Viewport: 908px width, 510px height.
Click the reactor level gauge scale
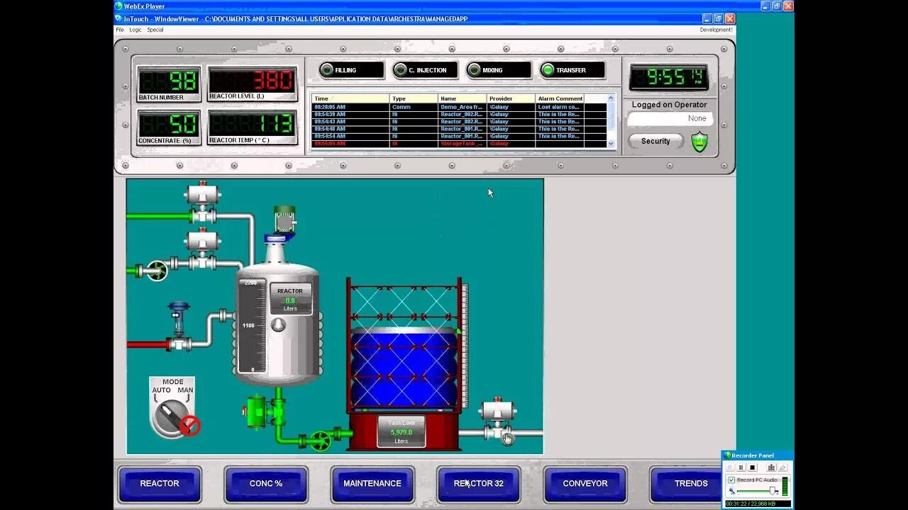(x=253, y=326)
